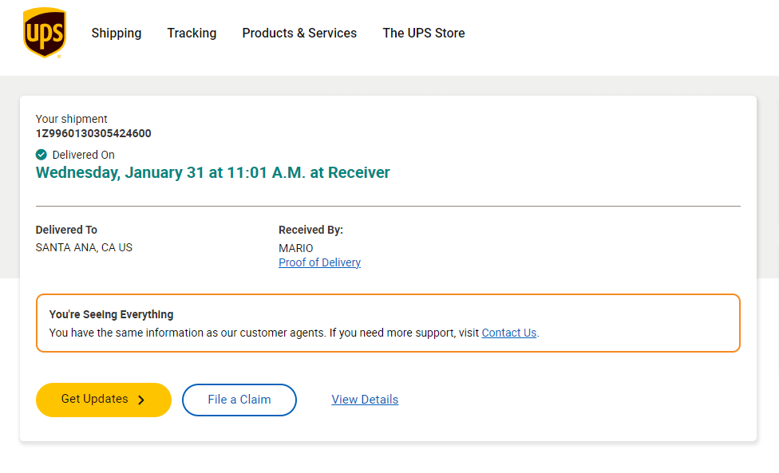The image size is (779, 473).
Task: Open the Proof of Delivery link
Action: click(319, 262)
